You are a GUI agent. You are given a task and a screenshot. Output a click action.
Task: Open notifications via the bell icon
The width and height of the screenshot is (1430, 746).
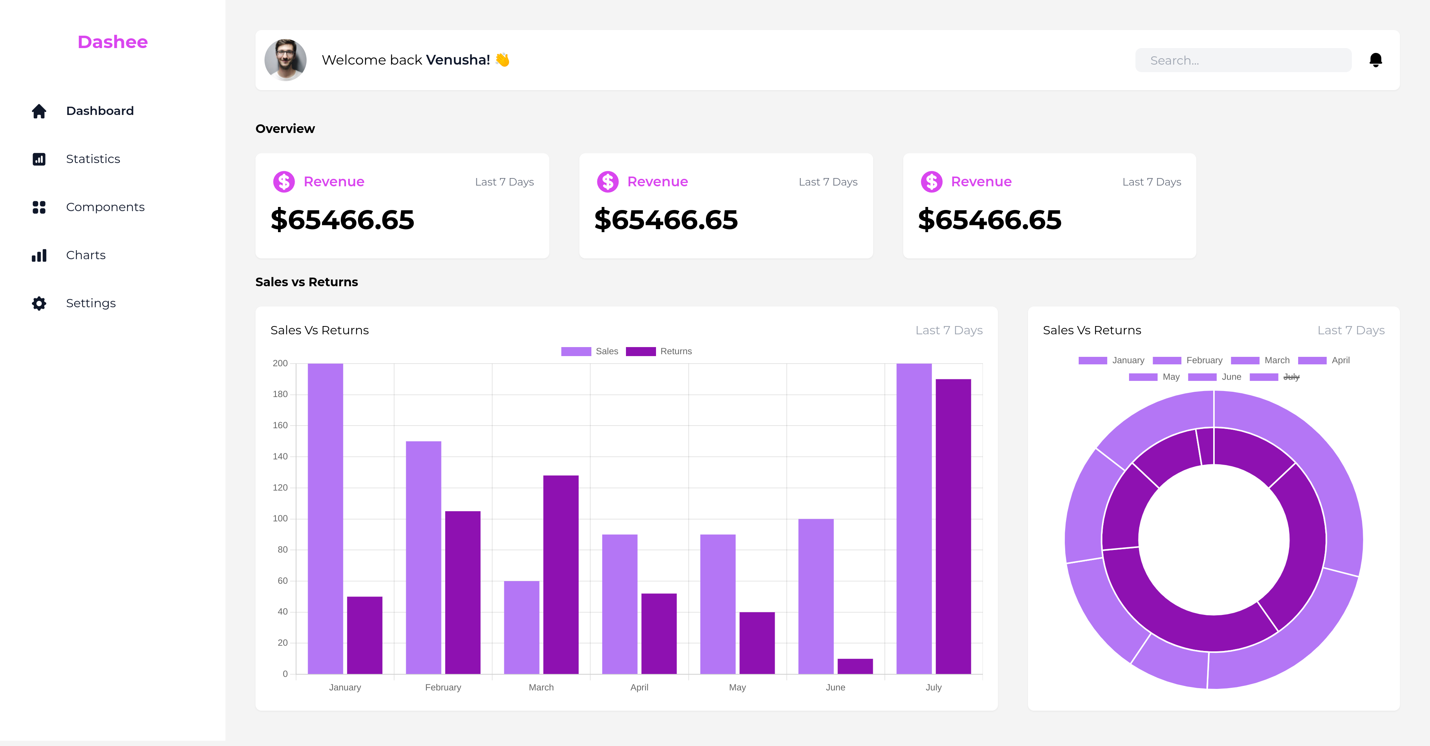[x=1375, y=60]
